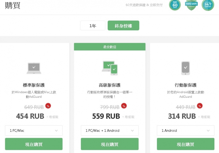219x153 pixels.
Task: Click the crossed-out 449 RUB price
Action: 186,107
